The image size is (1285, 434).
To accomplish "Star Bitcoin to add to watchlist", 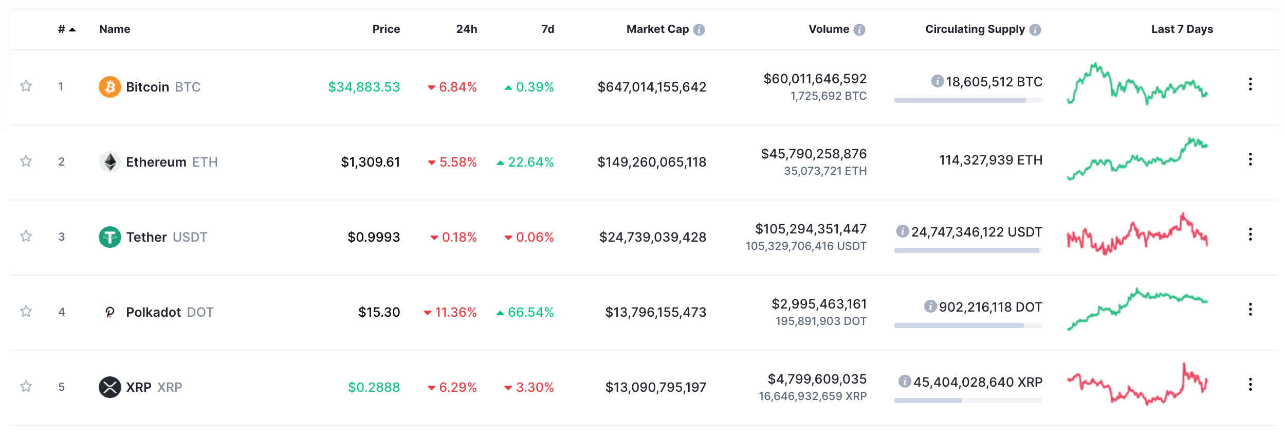I will click(26, 86).
